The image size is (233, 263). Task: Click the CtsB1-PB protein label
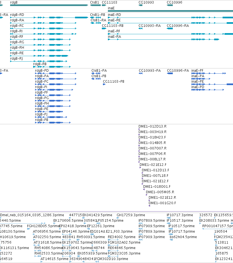(99, 76)
